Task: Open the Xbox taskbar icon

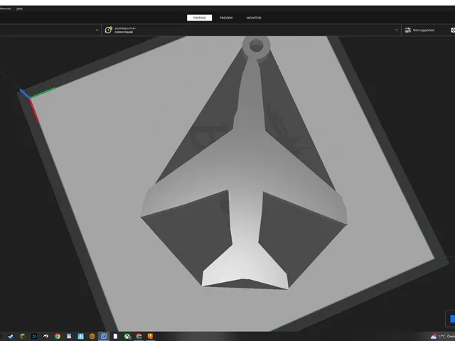Action: (x=127, y=336)
